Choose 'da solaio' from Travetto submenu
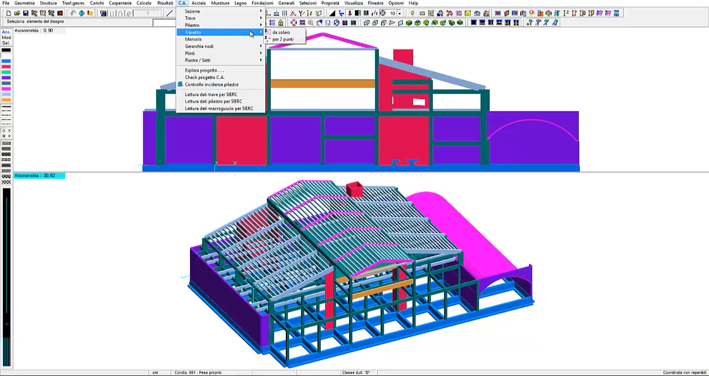This screenshot has width=709, height=376. point(281,32)
